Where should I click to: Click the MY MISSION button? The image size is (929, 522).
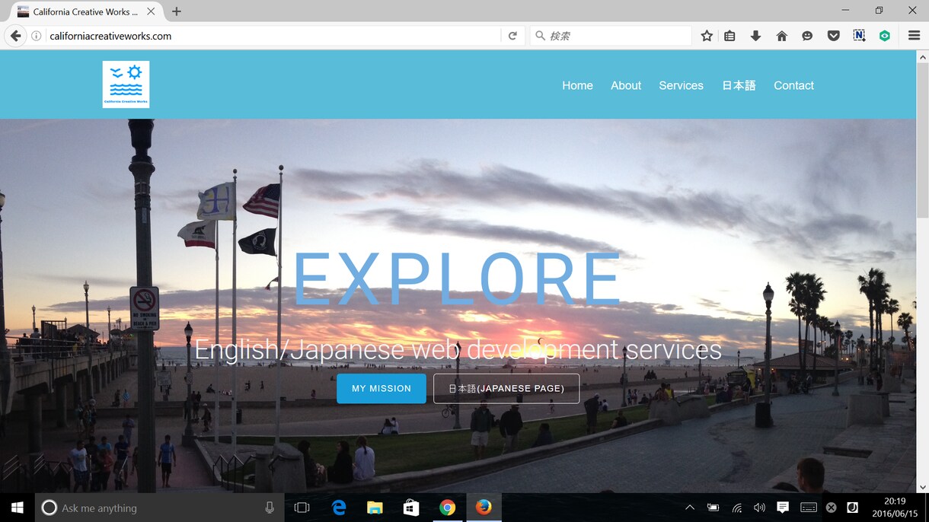381,388
